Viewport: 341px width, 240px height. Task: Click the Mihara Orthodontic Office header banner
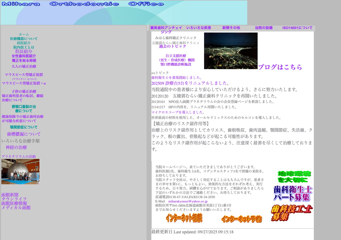(124, 13)
